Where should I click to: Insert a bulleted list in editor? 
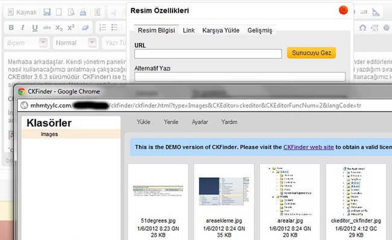coord(115,28)
